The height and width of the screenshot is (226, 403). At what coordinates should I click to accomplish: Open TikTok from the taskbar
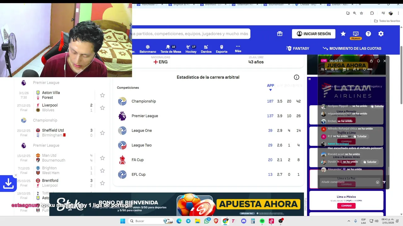coord(271,221)
